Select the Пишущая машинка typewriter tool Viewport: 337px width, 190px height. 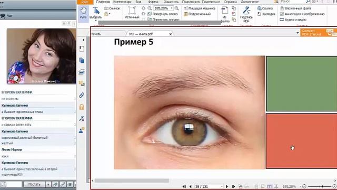[x=200, y=8]
